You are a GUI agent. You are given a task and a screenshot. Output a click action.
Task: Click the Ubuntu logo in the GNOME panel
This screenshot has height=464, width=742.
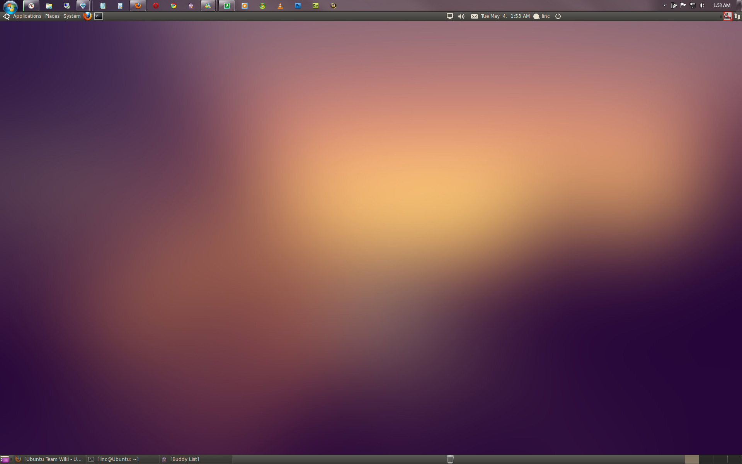pos(6,16)
